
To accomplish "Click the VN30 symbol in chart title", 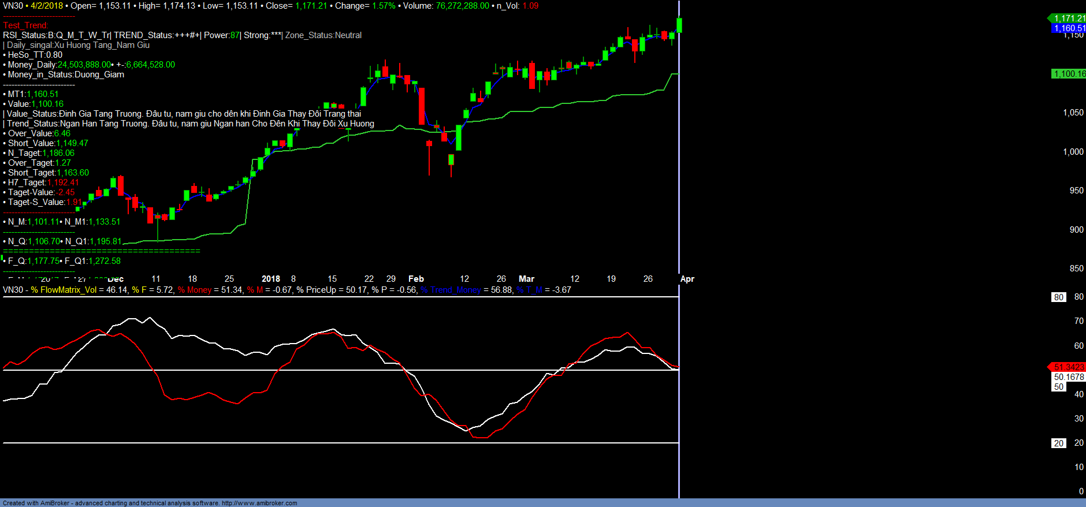I will point(13,6).
